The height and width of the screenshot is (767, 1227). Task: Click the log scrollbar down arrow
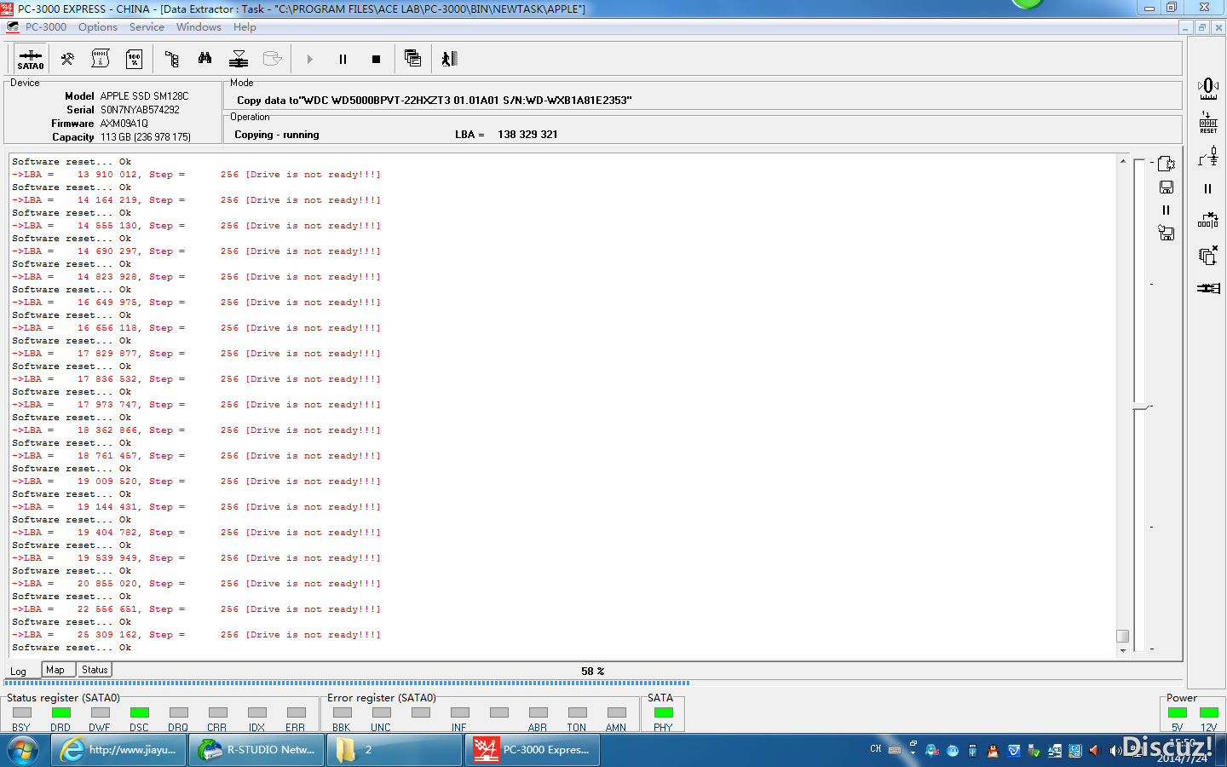coord(1123,650)
